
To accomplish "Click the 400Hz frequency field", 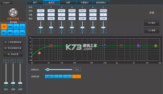I will pos(61,11).
